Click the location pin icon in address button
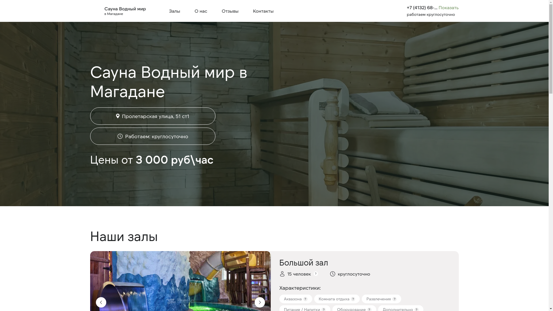 click(118, 116)
